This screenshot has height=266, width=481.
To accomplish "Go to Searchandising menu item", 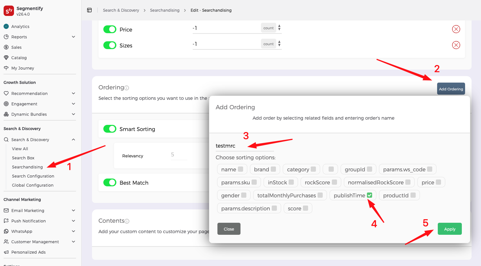I will click(x=27, y=167).
